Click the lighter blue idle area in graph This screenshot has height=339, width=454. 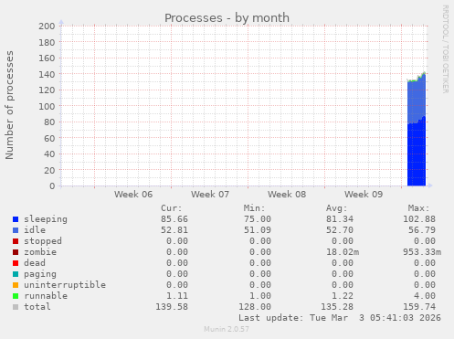417,101
